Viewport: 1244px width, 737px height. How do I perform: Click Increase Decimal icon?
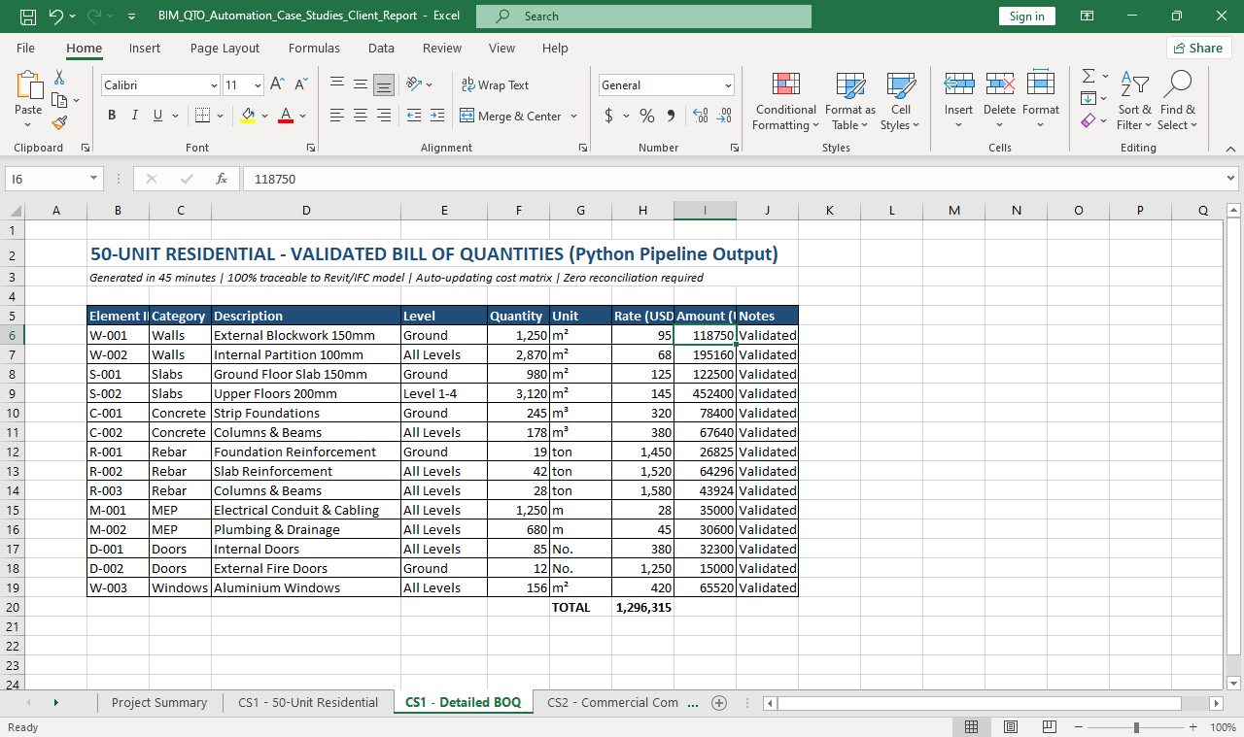point(701,116)
